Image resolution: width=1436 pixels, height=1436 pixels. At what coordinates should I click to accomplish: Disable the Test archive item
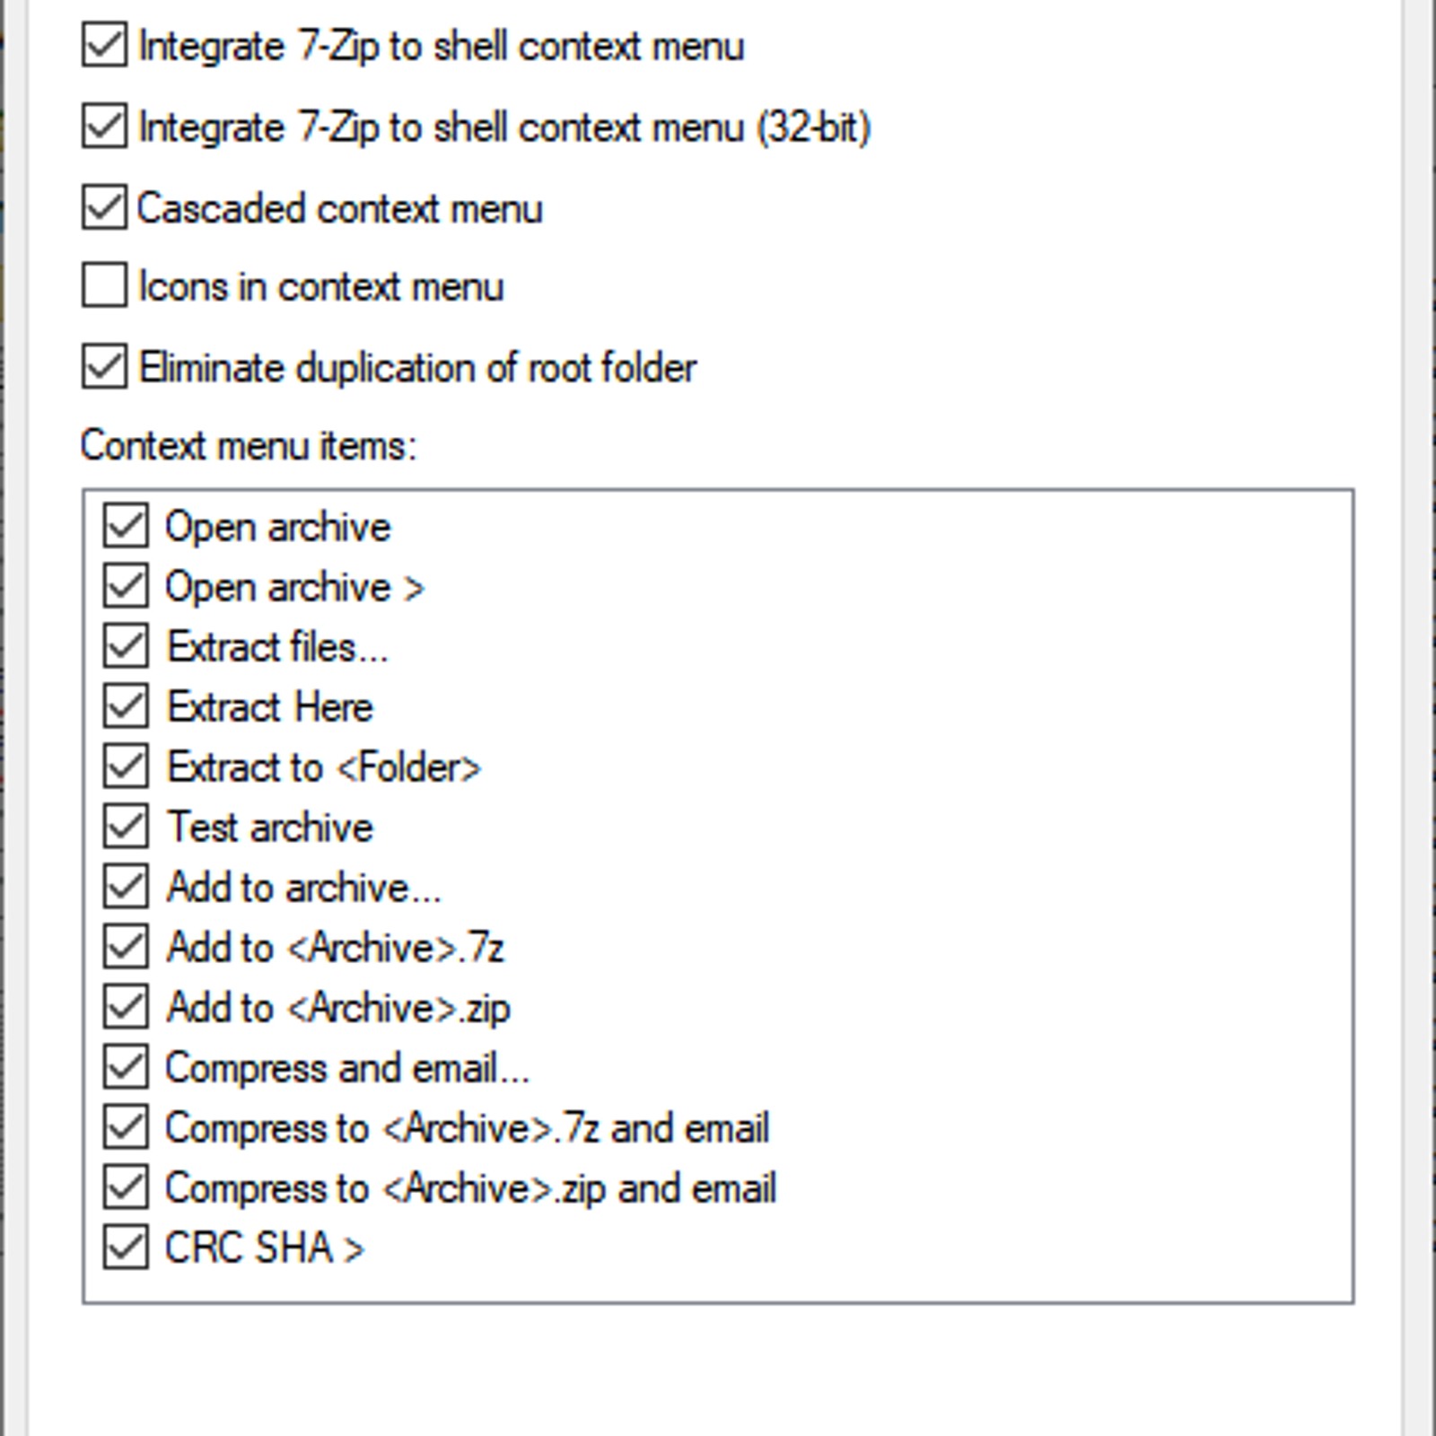(126, 827)
